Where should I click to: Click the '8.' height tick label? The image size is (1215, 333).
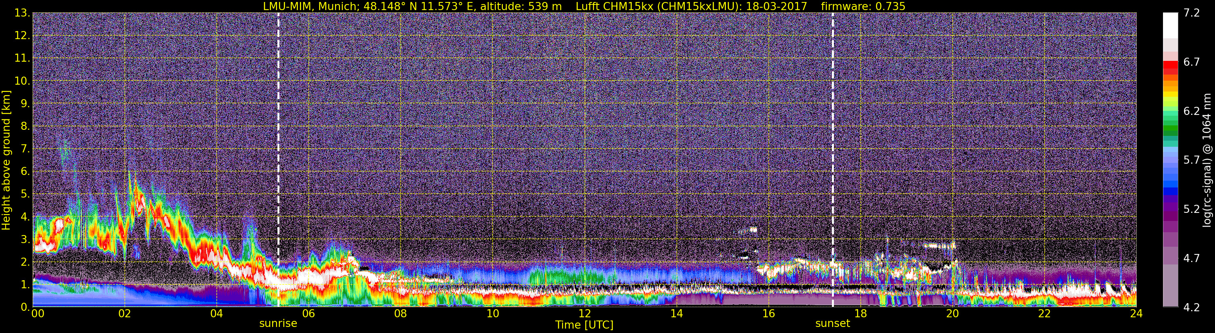[25, 127]
